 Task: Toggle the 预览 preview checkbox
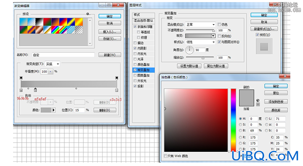[257, 35]
